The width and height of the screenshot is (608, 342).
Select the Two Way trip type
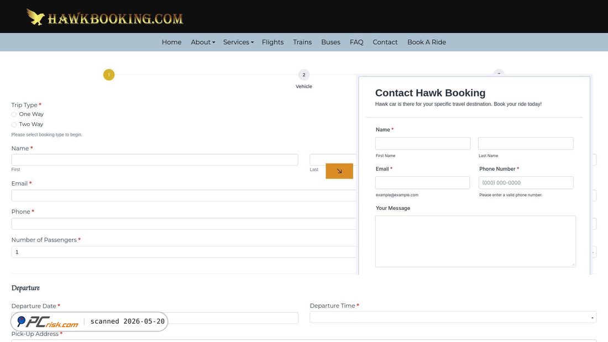point(14,124)
